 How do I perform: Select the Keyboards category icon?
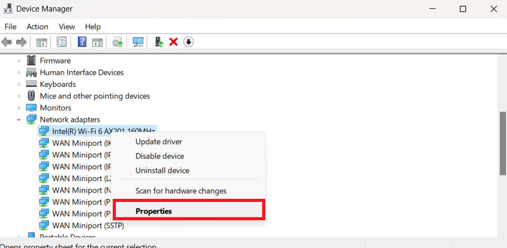coord(31,84)
